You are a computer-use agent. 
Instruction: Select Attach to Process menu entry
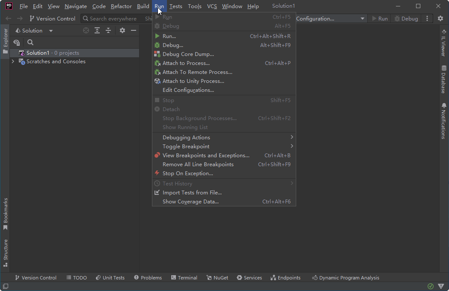tap(224, 63)
